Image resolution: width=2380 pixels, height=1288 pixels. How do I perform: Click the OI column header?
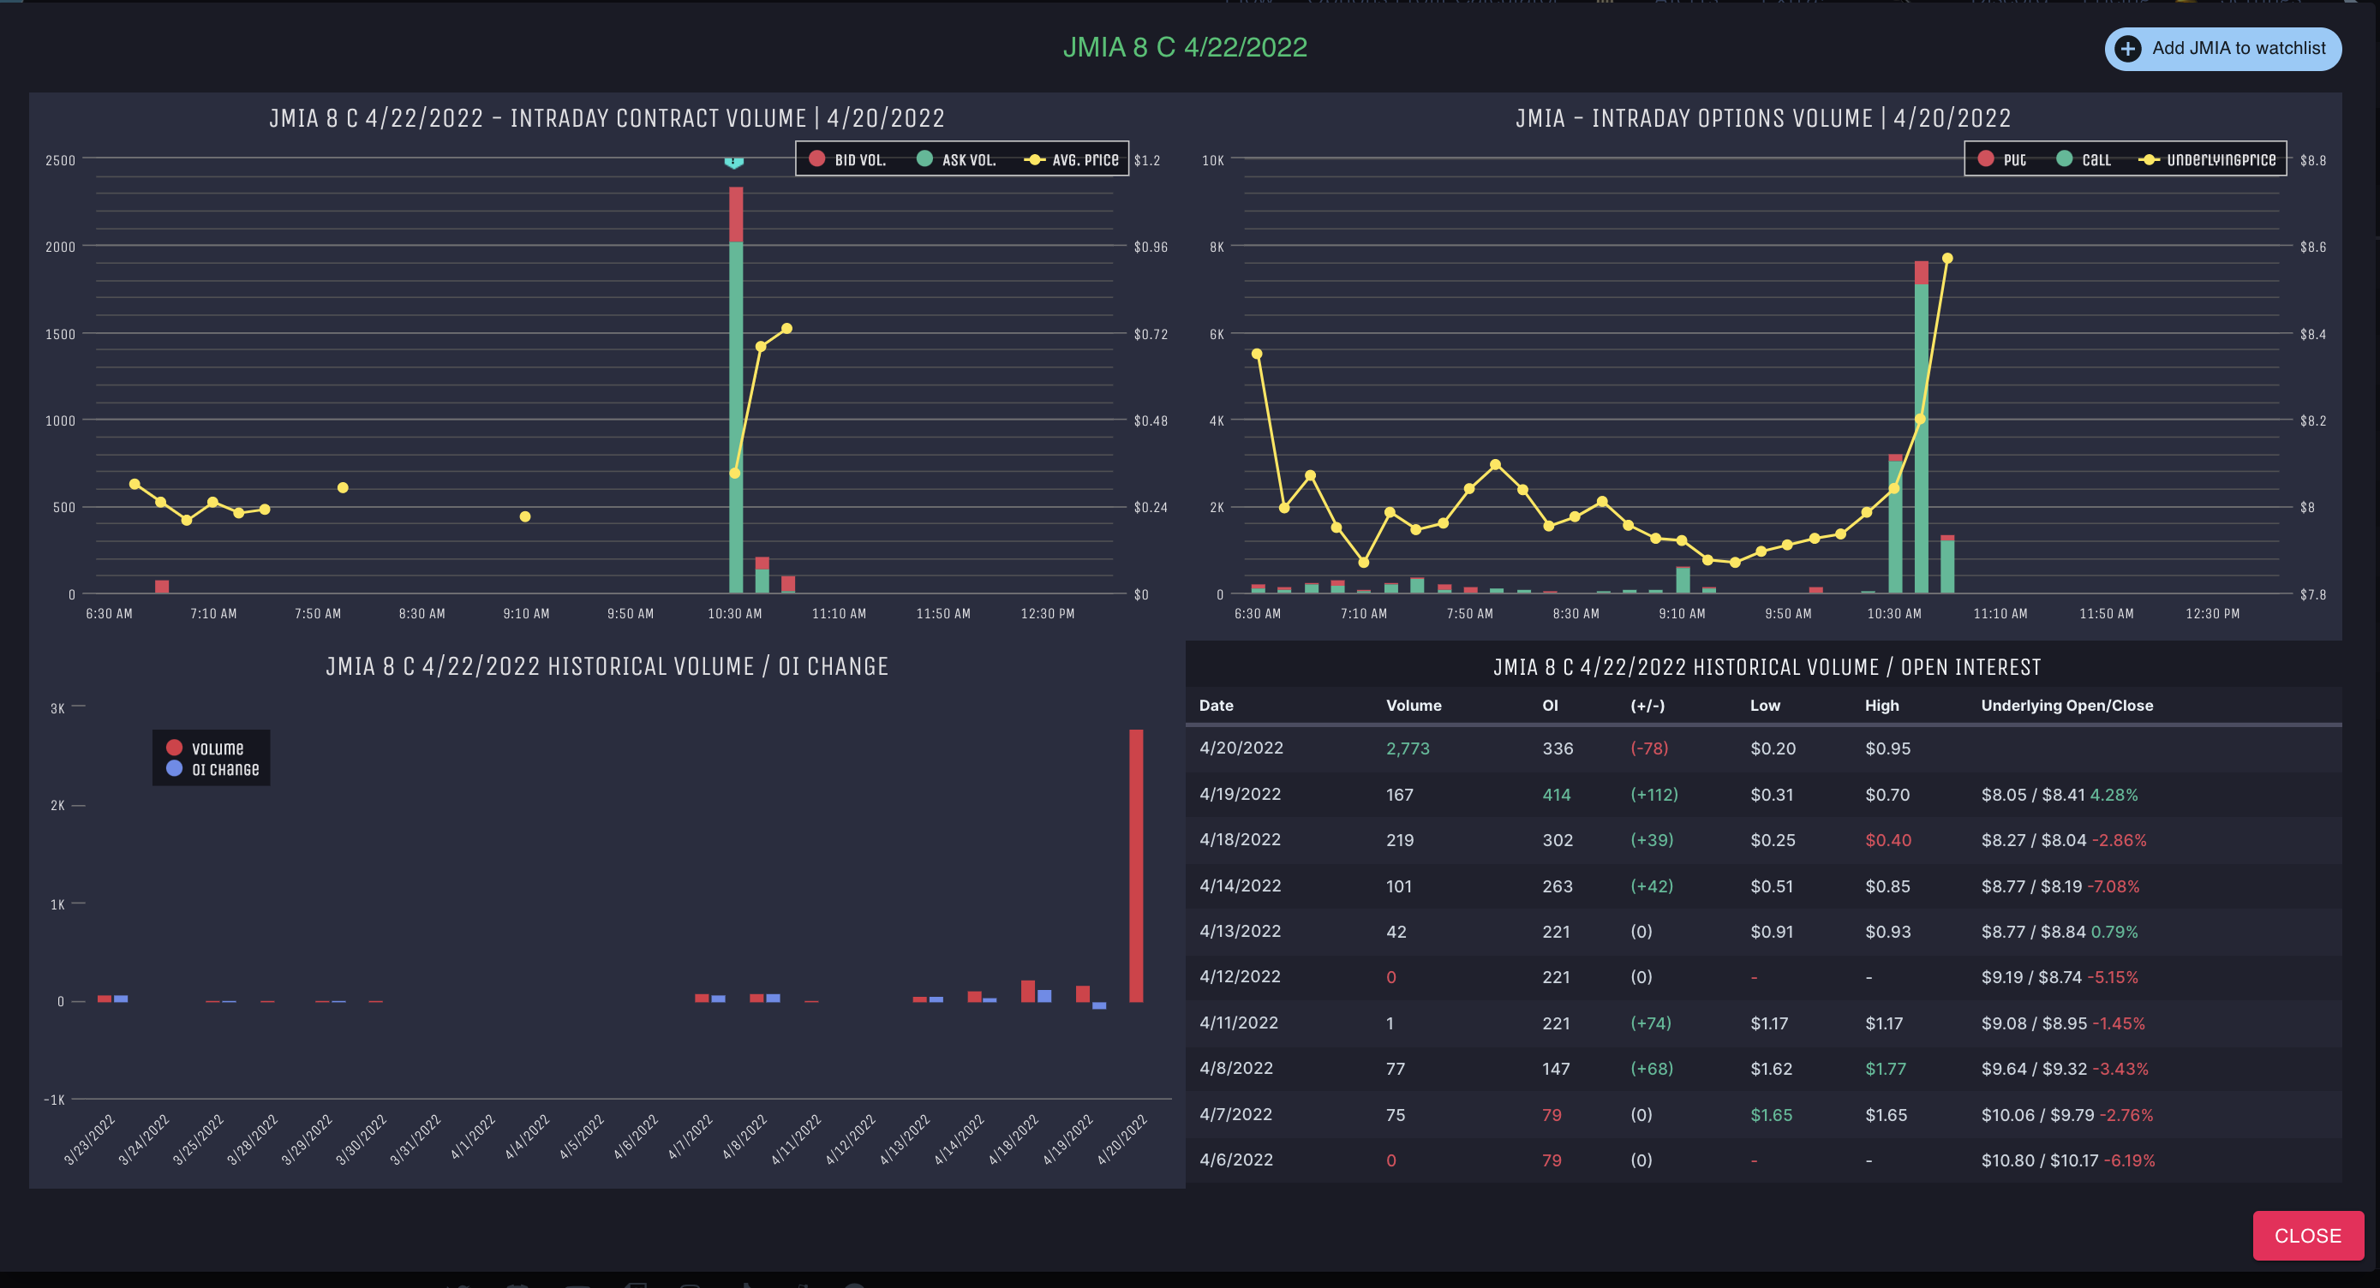1550,706
